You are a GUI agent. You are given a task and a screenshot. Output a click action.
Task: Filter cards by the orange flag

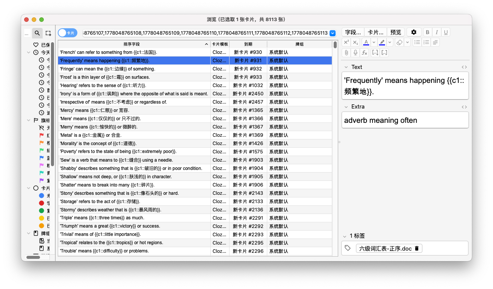pyautogui.click(x=42, y=143)
